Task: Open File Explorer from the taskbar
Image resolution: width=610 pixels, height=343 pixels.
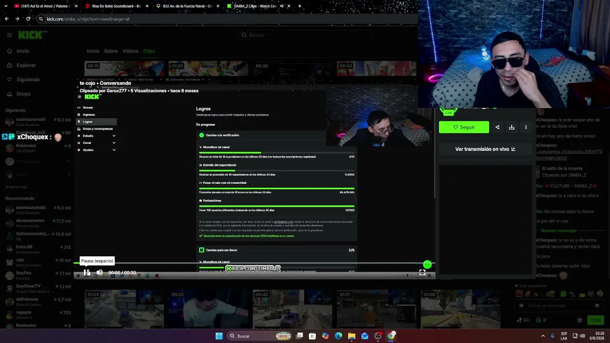Action: pyautogui.click(x=352, y=336)
